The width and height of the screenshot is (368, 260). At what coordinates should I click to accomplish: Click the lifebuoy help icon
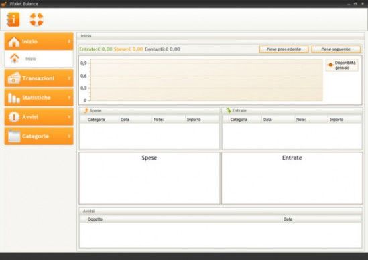(37, 19)
